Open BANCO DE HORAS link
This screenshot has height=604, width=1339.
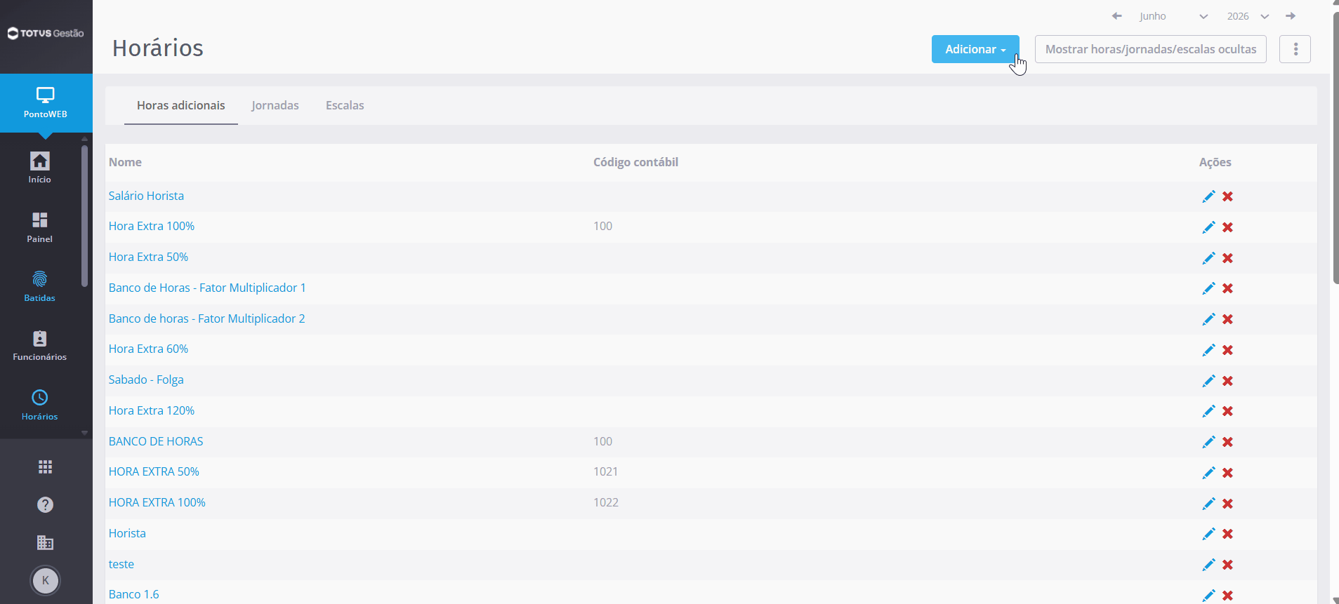pos(156,441)
